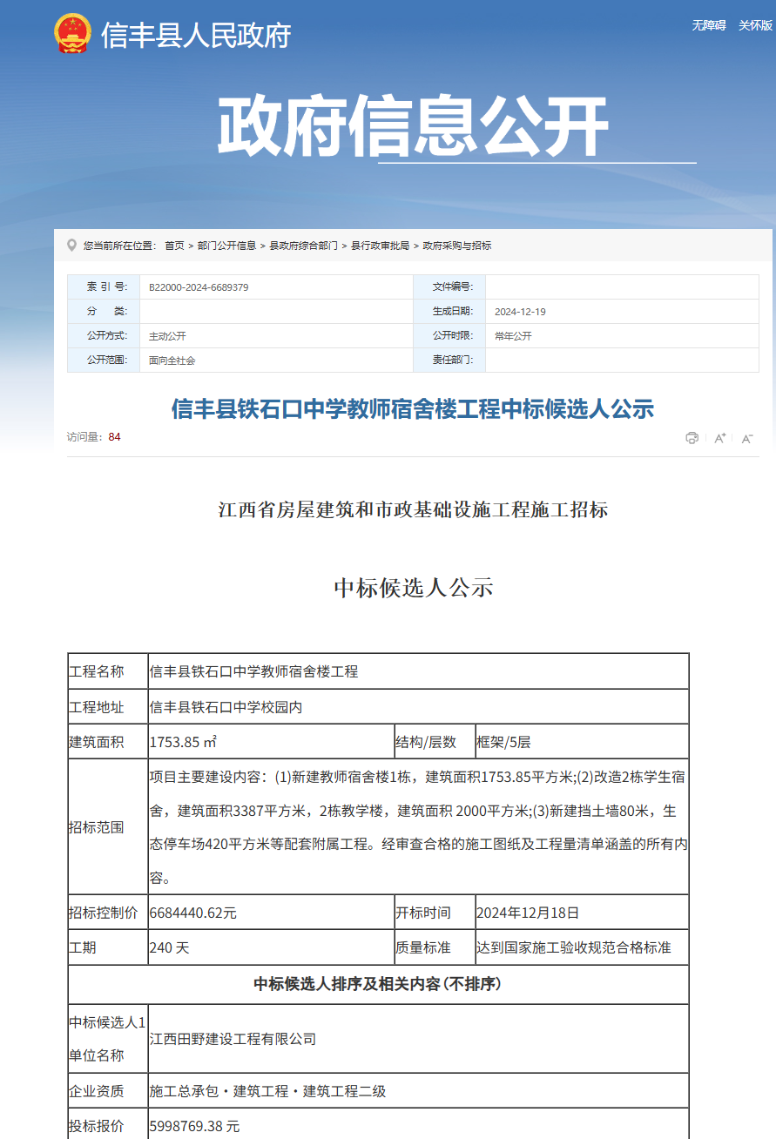Click the print icon

point(692,438)
